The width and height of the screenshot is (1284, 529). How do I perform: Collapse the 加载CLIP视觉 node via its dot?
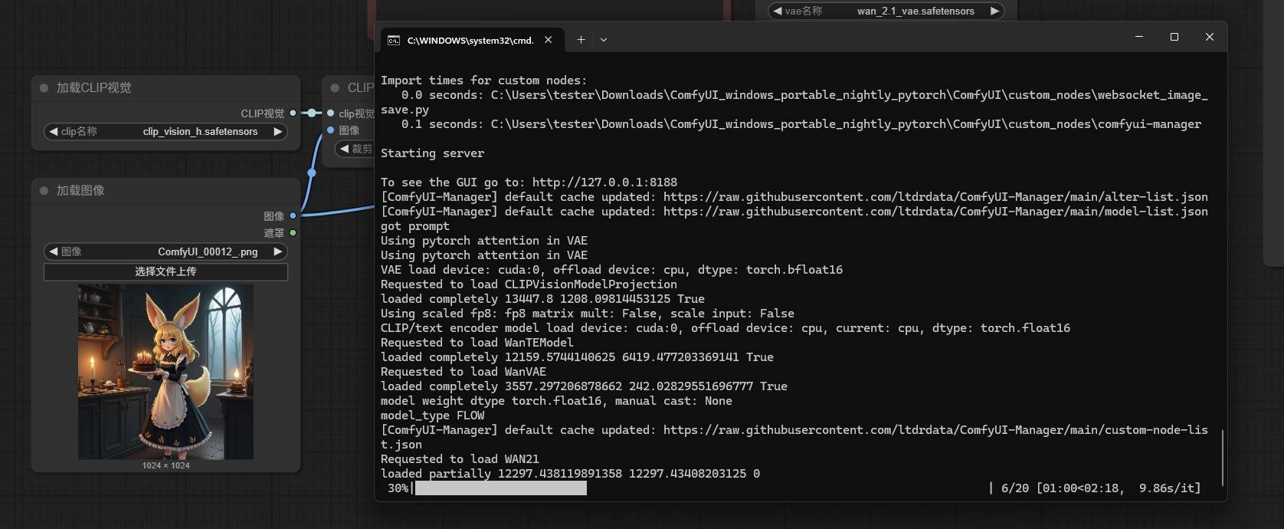pyautogui.click(x=44, y=88)
